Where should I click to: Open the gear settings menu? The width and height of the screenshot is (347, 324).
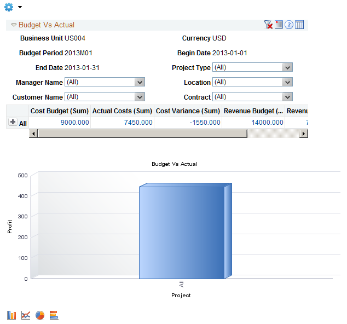(9, 7)
